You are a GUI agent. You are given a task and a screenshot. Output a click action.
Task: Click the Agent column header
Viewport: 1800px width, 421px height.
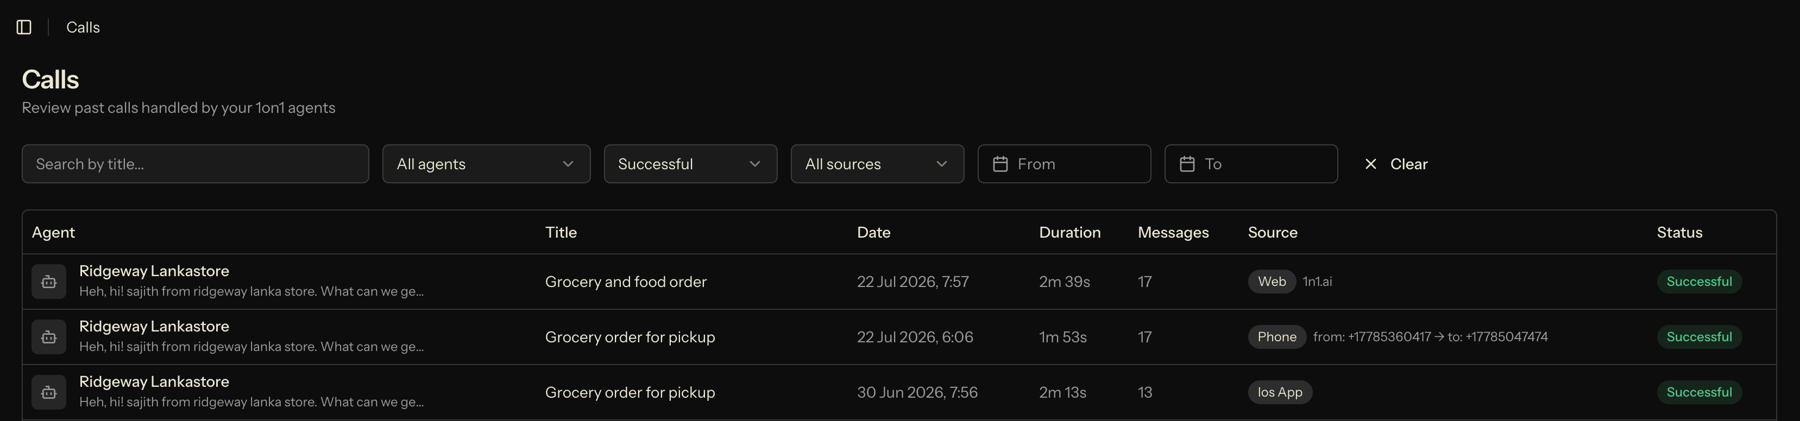[x=53, y=233]
